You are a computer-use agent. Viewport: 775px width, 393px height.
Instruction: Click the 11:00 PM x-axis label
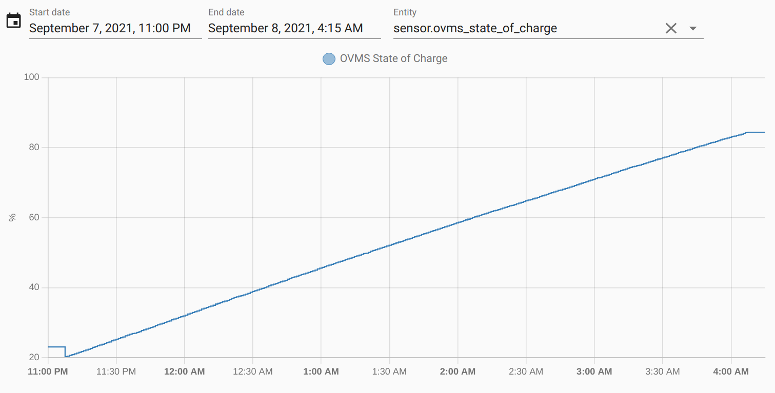pyautogui.click(x=48, y=371)
